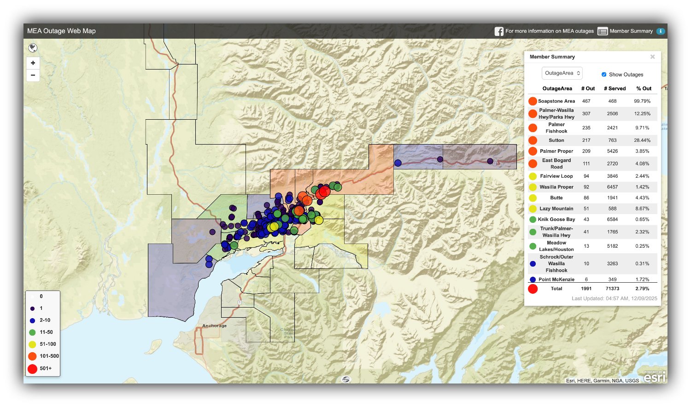Sort by the % Out column header

644,88
